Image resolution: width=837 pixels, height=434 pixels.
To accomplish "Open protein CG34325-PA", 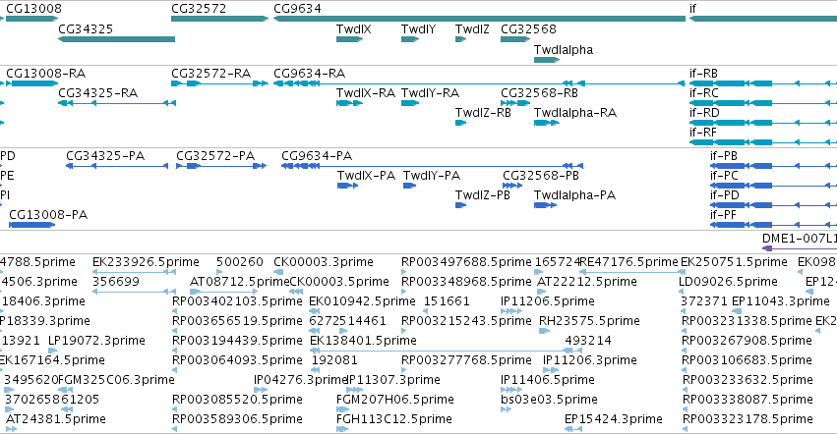I will (x=117, y=166).
